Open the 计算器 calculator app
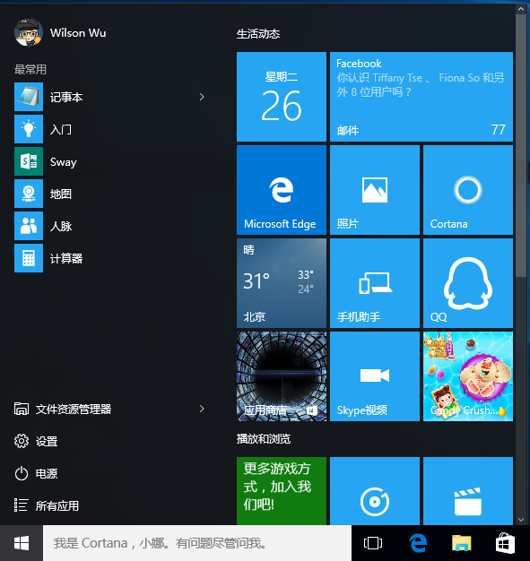530x561 pixels. pos(111,258)
